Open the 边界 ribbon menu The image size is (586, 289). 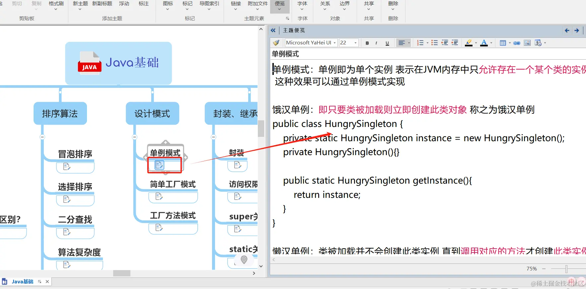(344, 6)
